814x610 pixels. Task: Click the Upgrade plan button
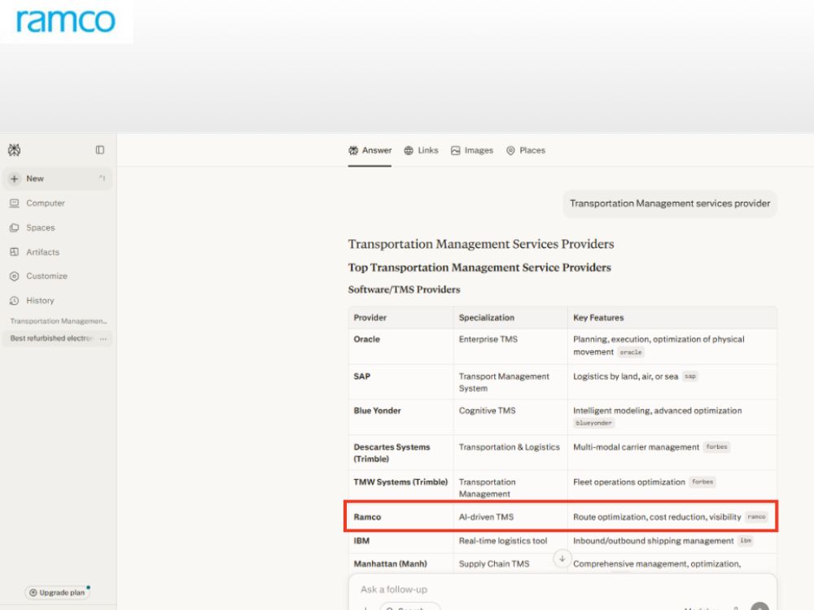pos(57,592)
